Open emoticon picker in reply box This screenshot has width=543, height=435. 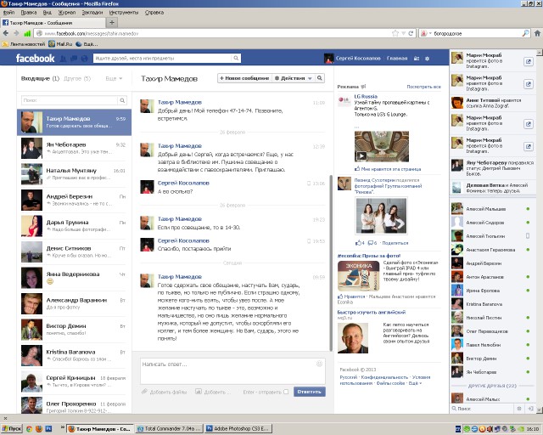[319, 364]
